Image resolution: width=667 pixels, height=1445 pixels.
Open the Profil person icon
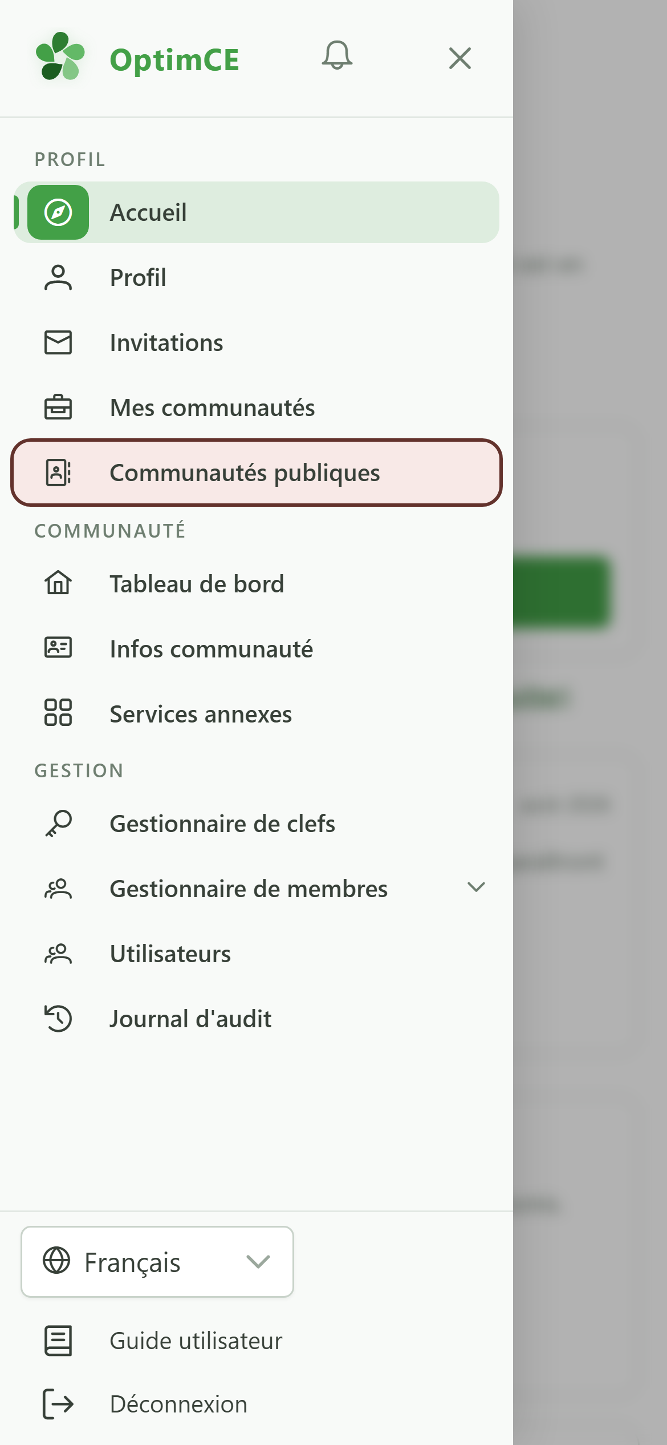tap(58, 278)
